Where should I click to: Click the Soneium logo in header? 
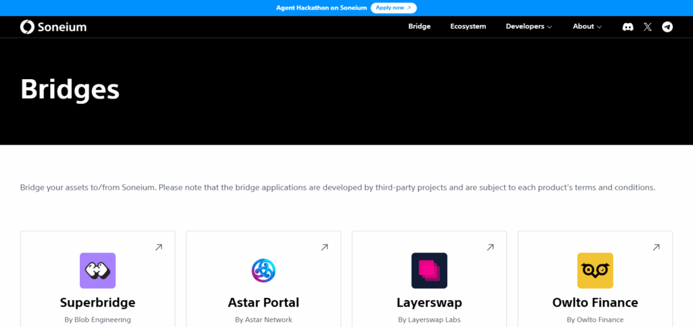[x=53, y=27]
